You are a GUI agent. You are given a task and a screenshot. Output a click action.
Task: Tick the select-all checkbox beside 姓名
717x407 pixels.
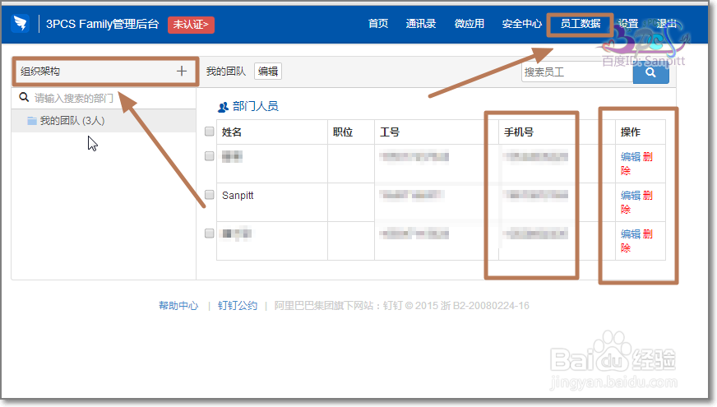(x=210, y=132)
